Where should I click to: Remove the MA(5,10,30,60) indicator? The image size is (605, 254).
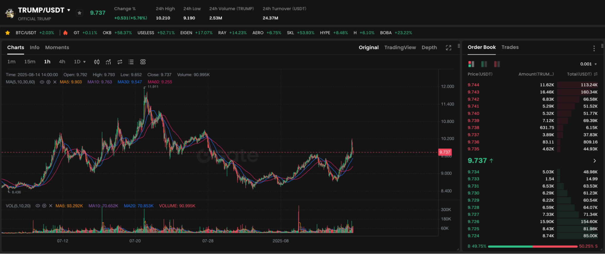[55, 82]
